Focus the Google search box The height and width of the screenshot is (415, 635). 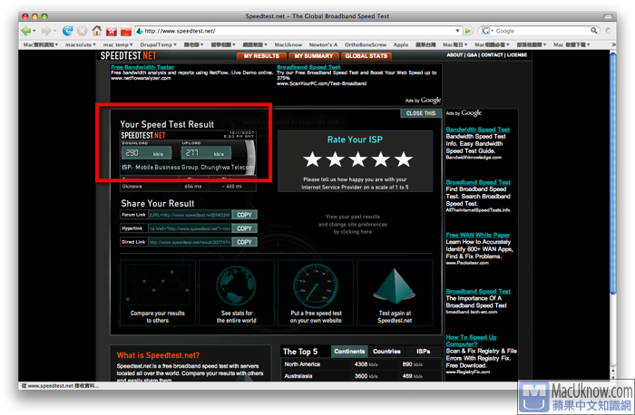[x=542, y=31]
